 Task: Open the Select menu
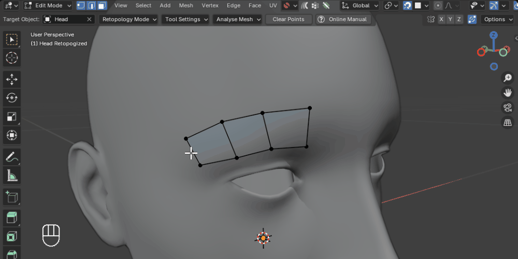click(x=143, y=5)
